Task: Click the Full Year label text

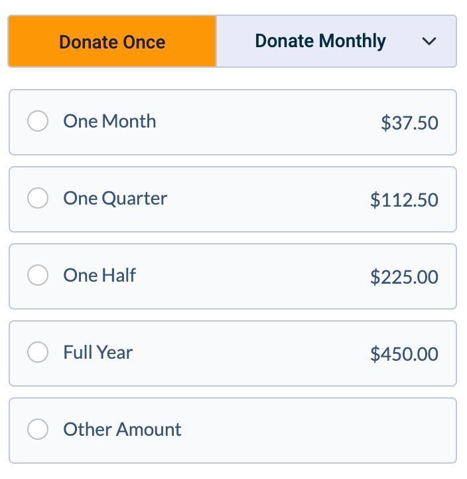Action: [x=98, y=353]
